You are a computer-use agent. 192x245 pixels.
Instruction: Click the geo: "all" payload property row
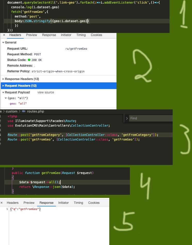point(18,103)
